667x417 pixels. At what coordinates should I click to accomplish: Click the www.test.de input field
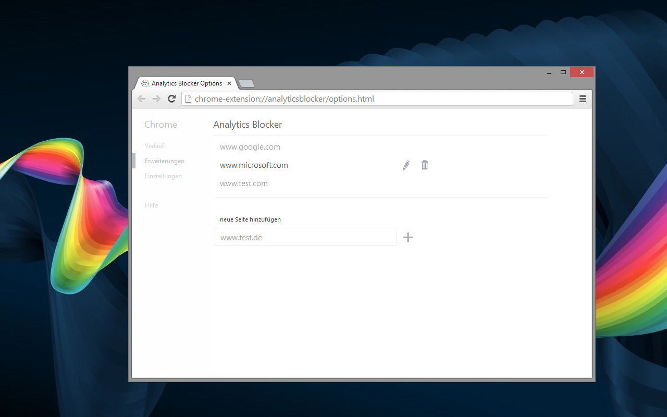click(305, 237)
